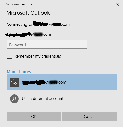Click the redacted email in blue row

point(44,82)
